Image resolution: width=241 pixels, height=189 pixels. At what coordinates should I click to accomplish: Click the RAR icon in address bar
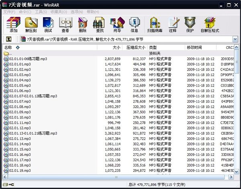[x=23, y=39]
